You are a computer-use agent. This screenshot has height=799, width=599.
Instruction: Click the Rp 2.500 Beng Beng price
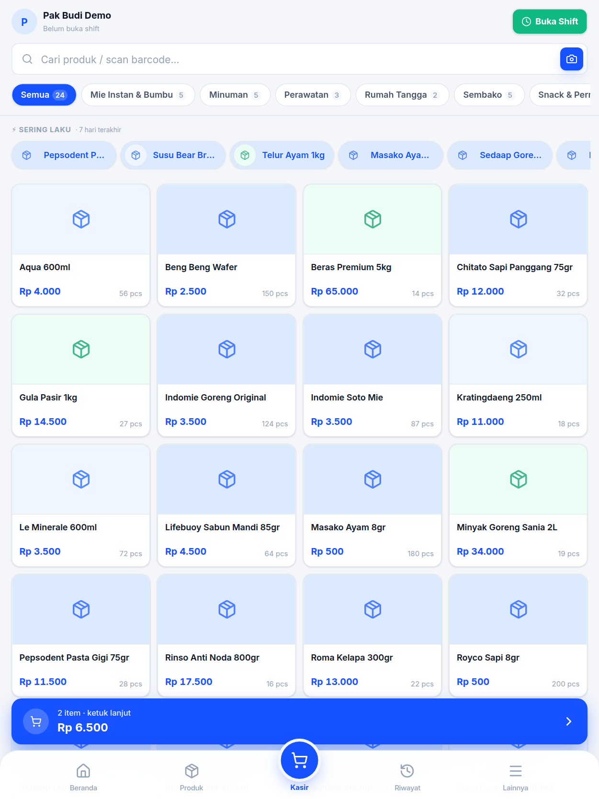pos(186,291)
